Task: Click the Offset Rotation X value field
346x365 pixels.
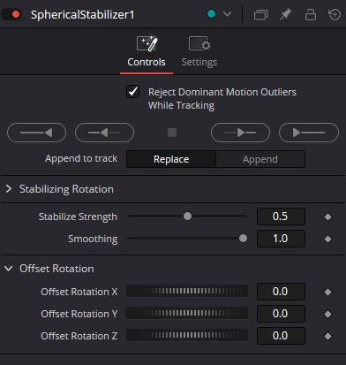Action: [281, 292]
